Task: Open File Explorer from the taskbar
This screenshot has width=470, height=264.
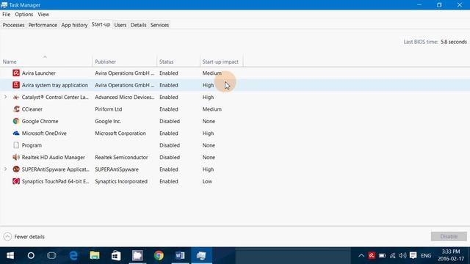Action: coord(95,256)
